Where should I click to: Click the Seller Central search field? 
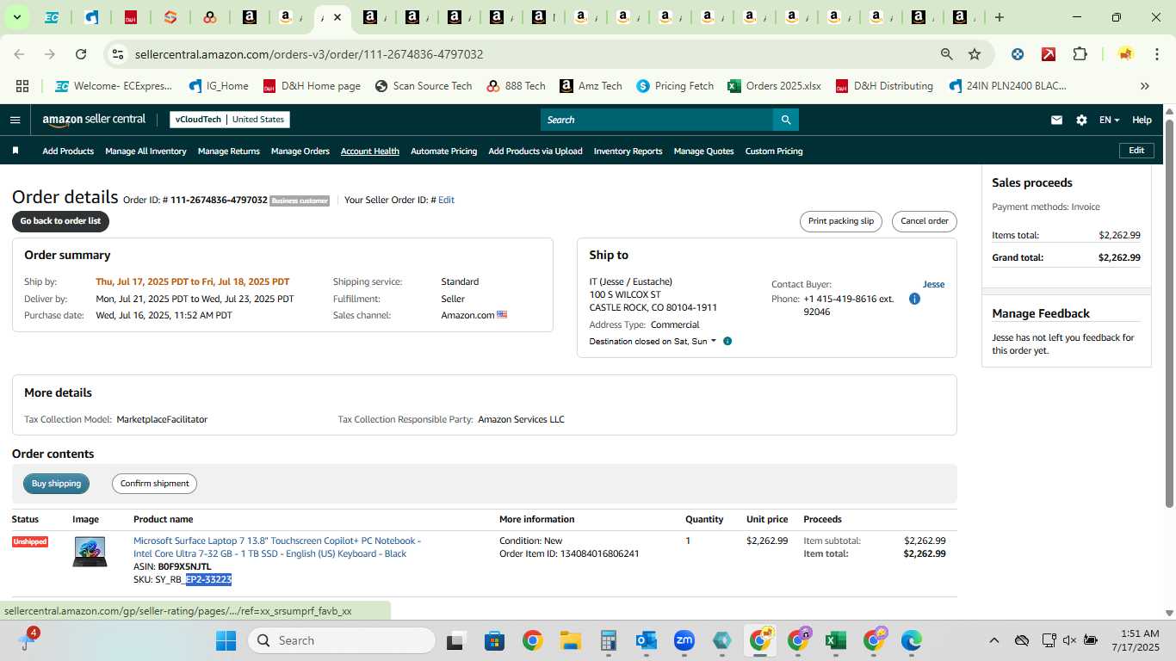[656, 120]
